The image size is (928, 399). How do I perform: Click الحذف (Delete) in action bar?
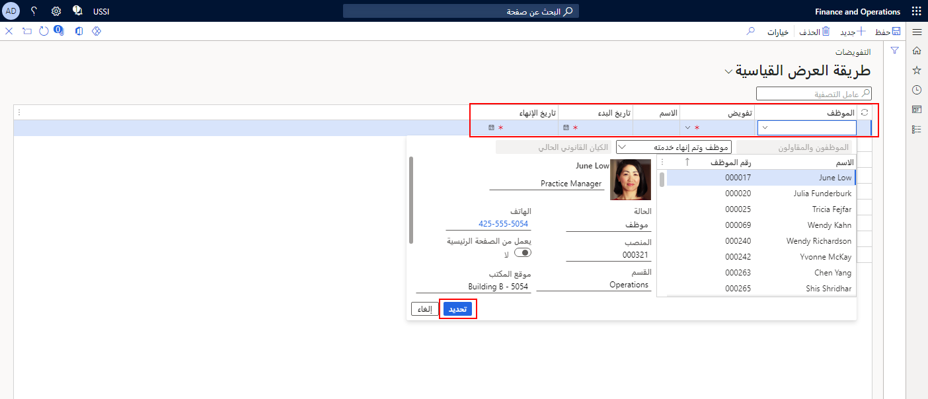tap(814, 32)
